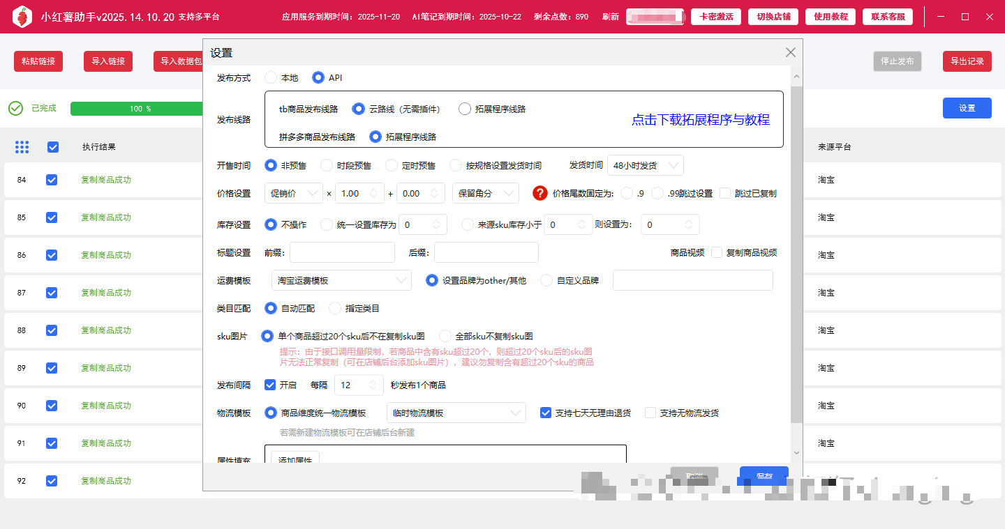Toggle the 发布间隔 开启 checkbox

pyautogui.click(x=270, y=385)
